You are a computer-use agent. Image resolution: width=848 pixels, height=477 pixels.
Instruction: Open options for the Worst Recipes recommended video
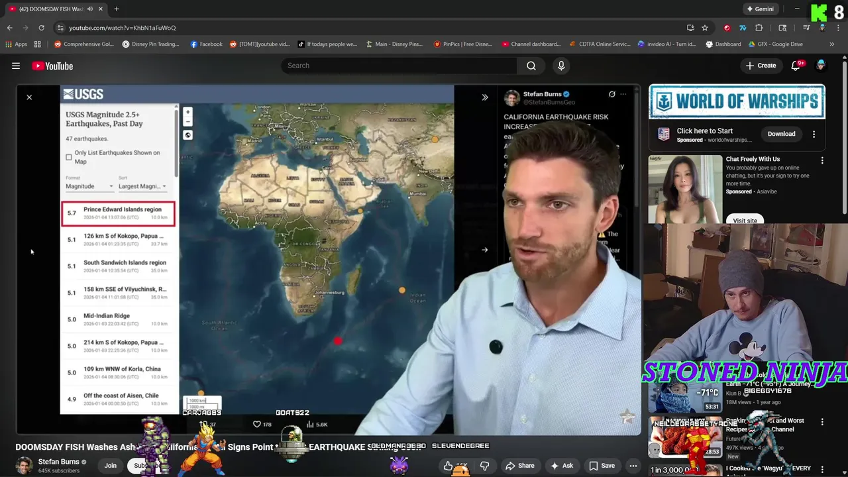click(822, 421)
